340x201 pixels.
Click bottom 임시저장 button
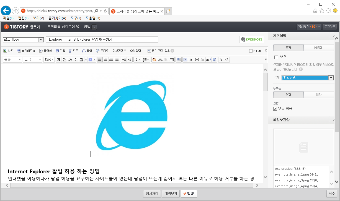152,194
